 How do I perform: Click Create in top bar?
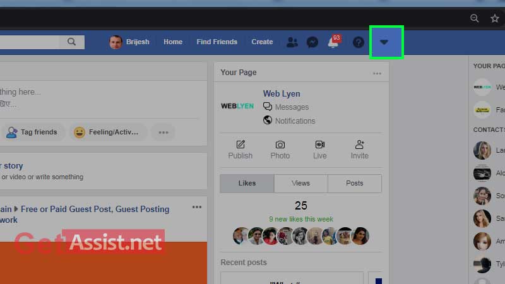pos(262,42)
